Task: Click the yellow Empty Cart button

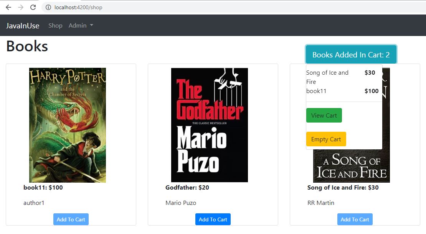Action: (326, 139)
